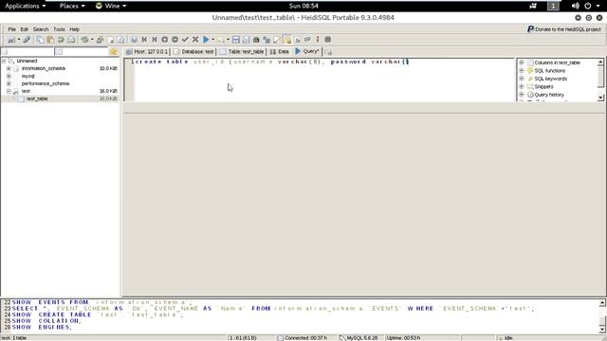This screenshot has height=341, width=607.
Task: Switch to the Host: 127.0.0.1 tab
Action: (147, 51)
